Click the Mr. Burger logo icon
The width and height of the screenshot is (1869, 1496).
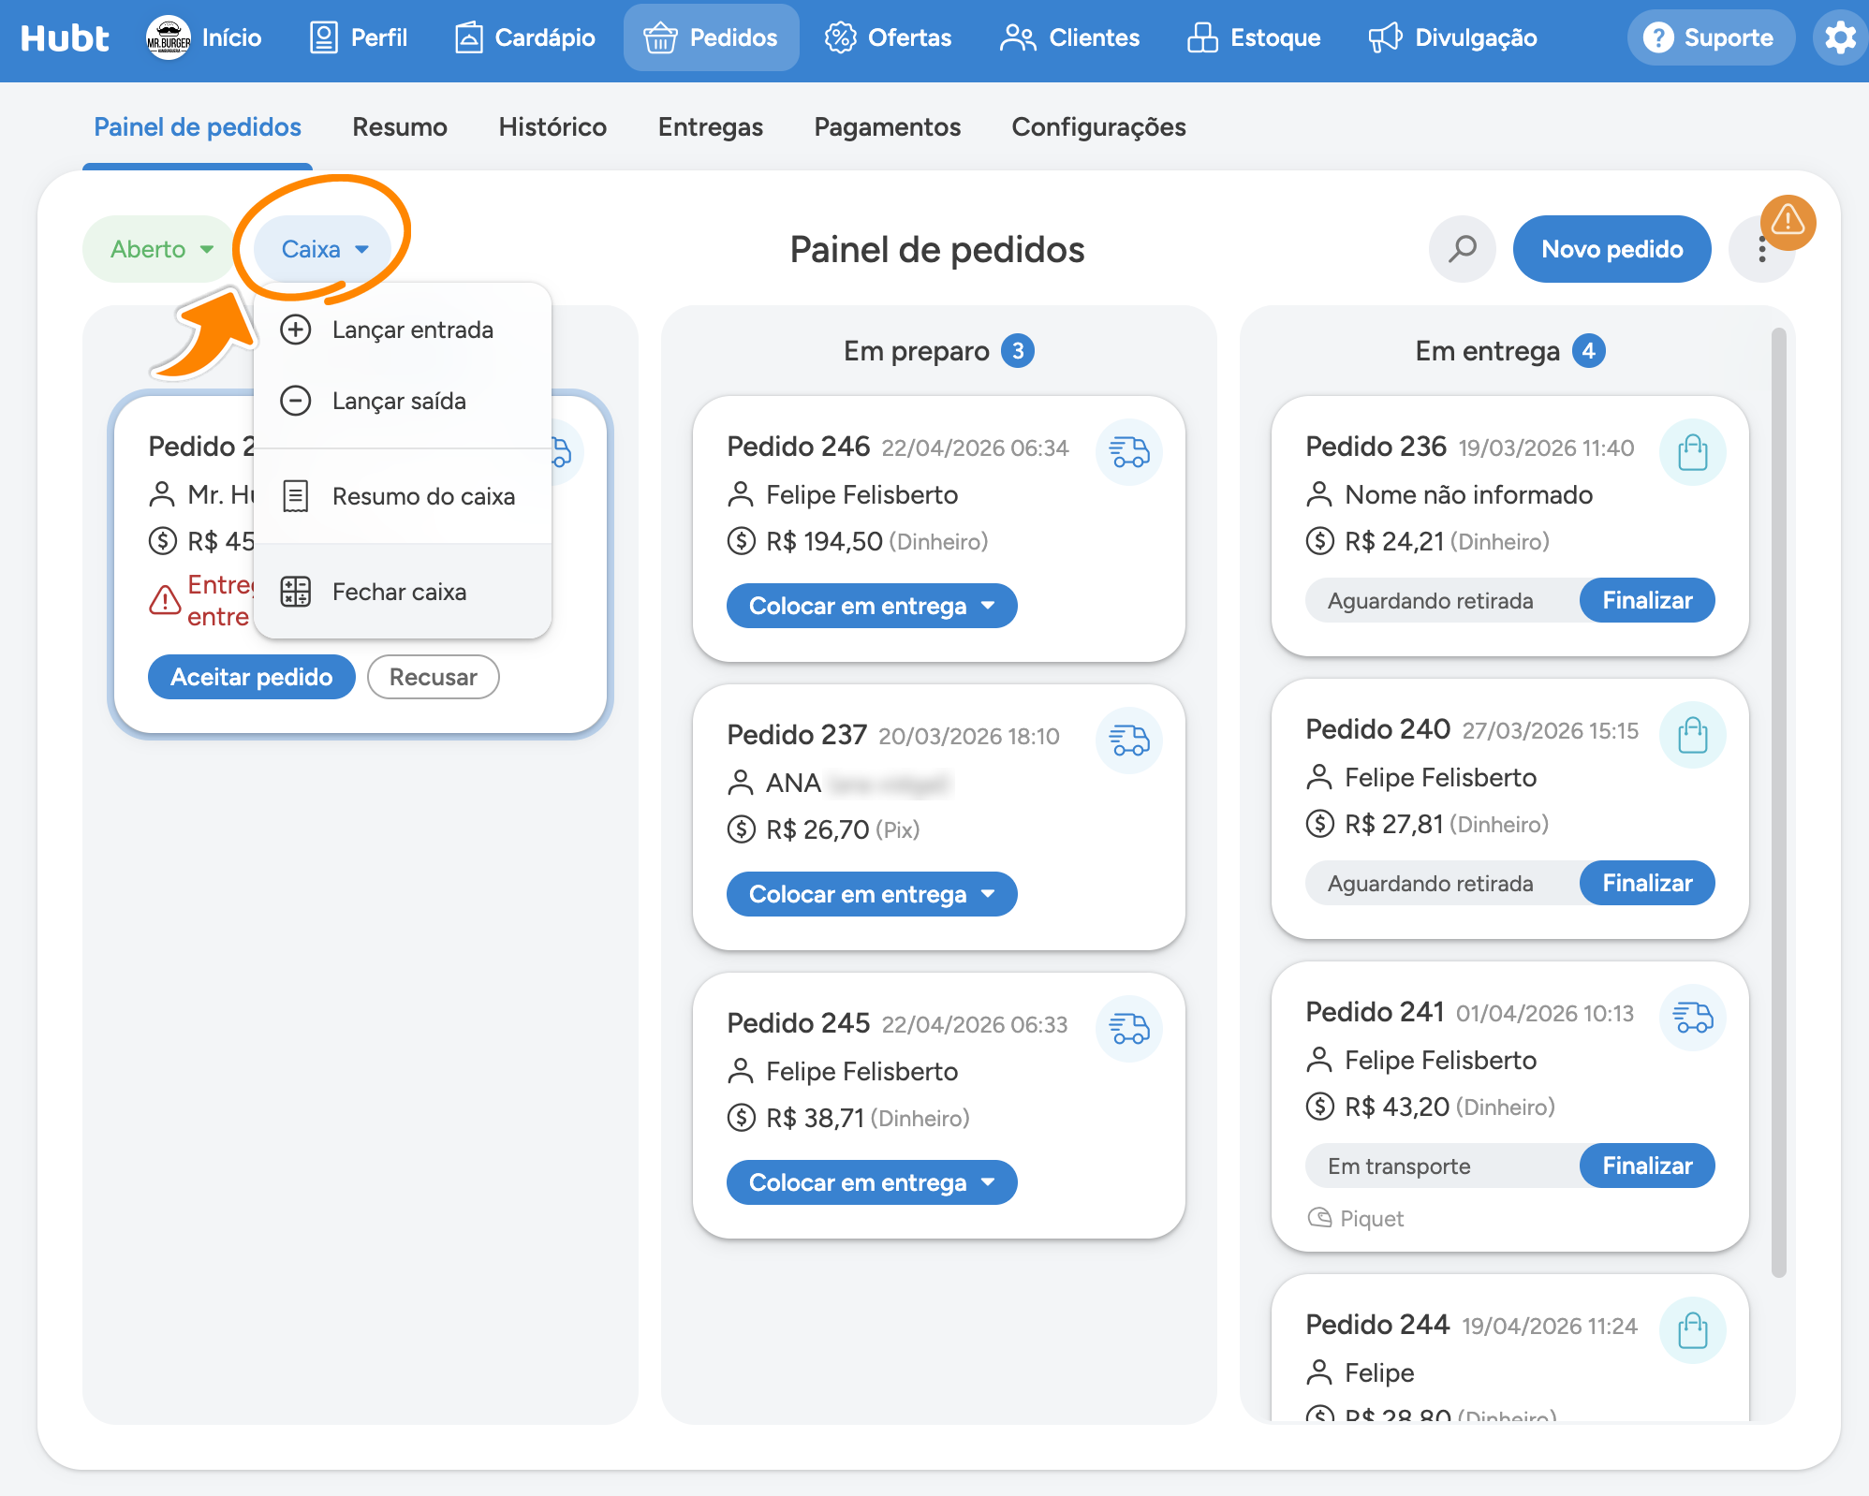tap(169, 38)
